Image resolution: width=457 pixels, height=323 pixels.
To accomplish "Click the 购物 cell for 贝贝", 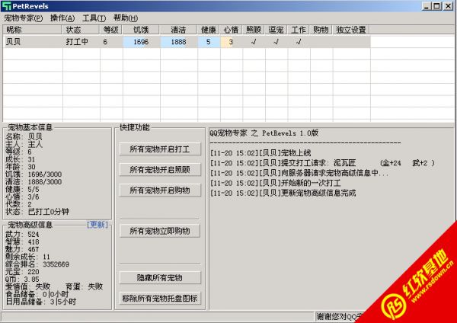I will click(x=321, y=42).
